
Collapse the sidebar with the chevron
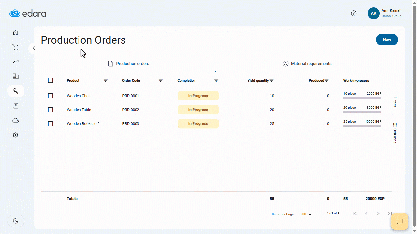[x=33, y=48]
